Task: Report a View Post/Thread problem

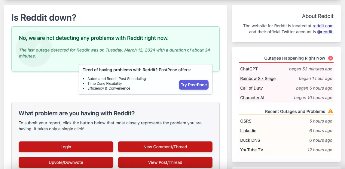Action: point(165,162)
